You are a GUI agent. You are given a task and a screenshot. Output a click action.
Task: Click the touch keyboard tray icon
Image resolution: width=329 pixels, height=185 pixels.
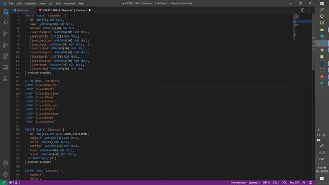coord(322,153)
